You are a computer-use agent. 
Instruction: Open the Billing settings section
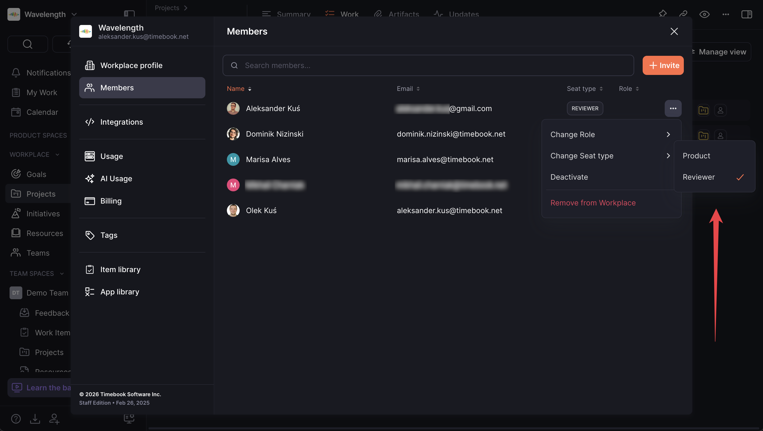click(x=111, y=201)
